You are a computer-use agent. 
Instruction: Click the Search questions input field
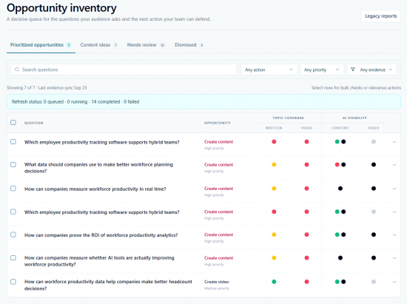pyautogui.click(x=124, y=70)
